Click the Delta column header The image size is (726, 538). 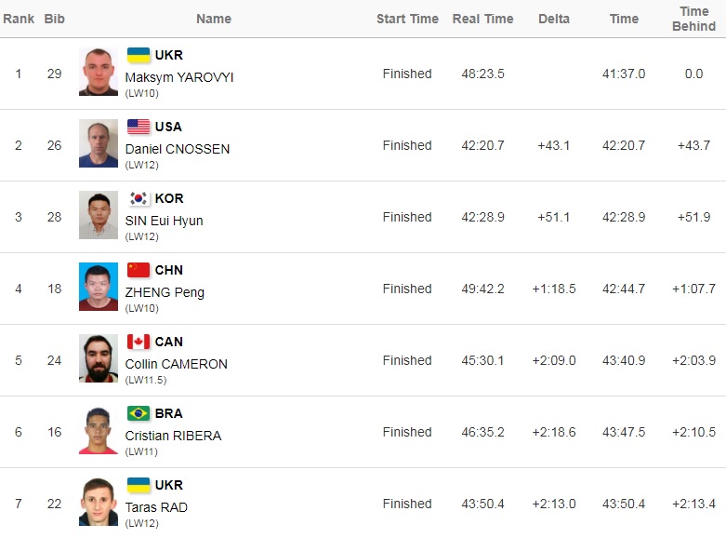(x=554, y=19)
